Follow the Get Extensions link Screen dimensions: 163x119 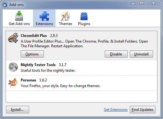coord(116,110)
